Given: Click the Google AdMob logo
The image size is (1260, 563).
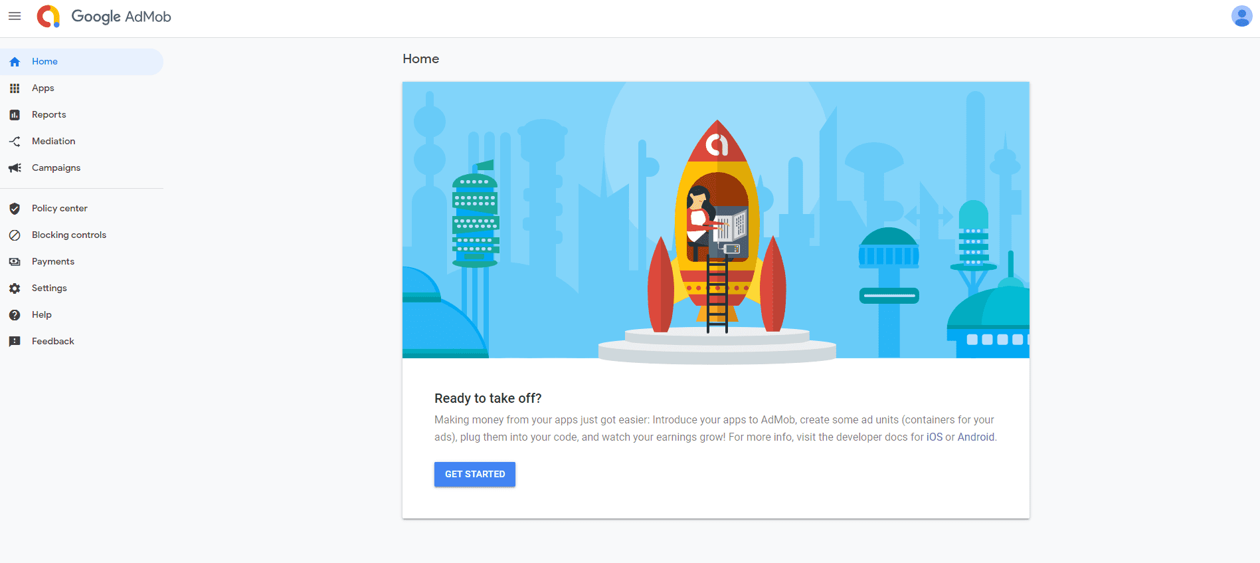Looking at the screenshot, I should coord(104,17).
